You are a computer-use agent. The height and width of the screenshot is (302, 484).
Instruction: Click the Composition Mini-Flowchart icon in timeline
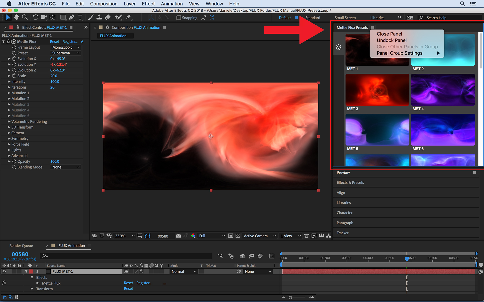click(x=220, y=256)
